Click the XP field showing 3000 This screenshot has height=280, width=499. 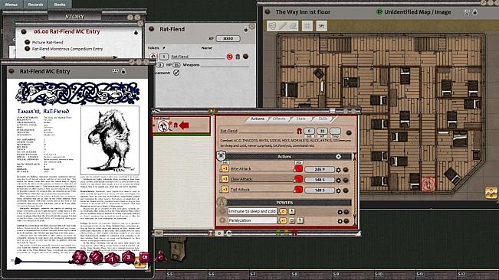(228, 38)
